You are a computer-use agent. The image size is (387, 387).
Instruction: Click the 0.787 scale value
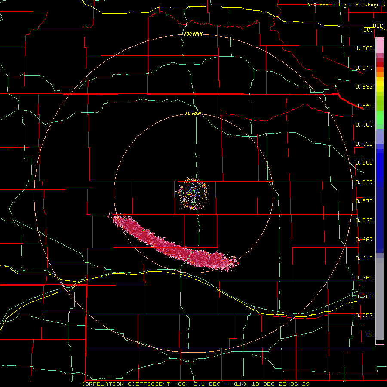click(x=364, y=125)
